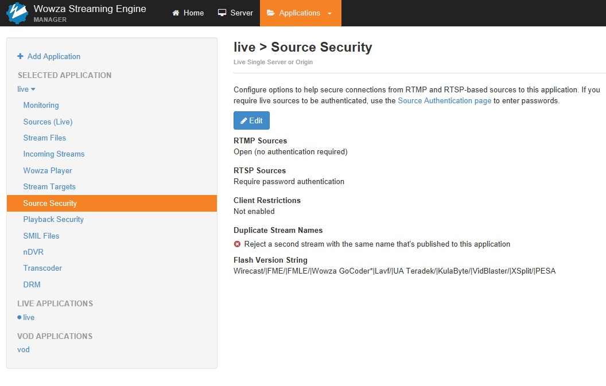The height and width of the screenshot is (386, 606).
Task: Open the Applications dropdown caret
Action: point(329,14)
